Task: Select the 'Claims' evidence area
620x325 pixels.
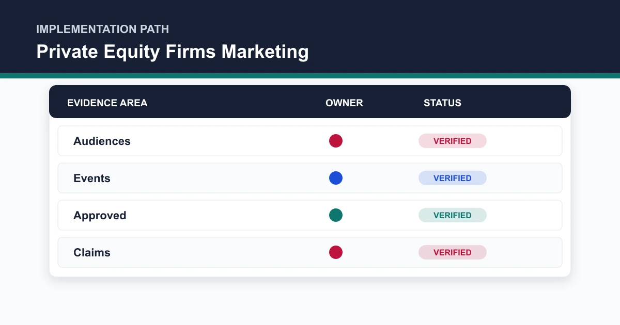Action: 92,252
